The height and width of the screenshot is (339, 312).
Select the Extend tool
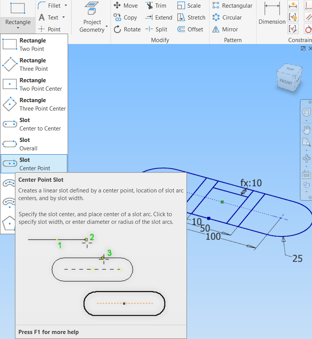[x=159, y=17]
